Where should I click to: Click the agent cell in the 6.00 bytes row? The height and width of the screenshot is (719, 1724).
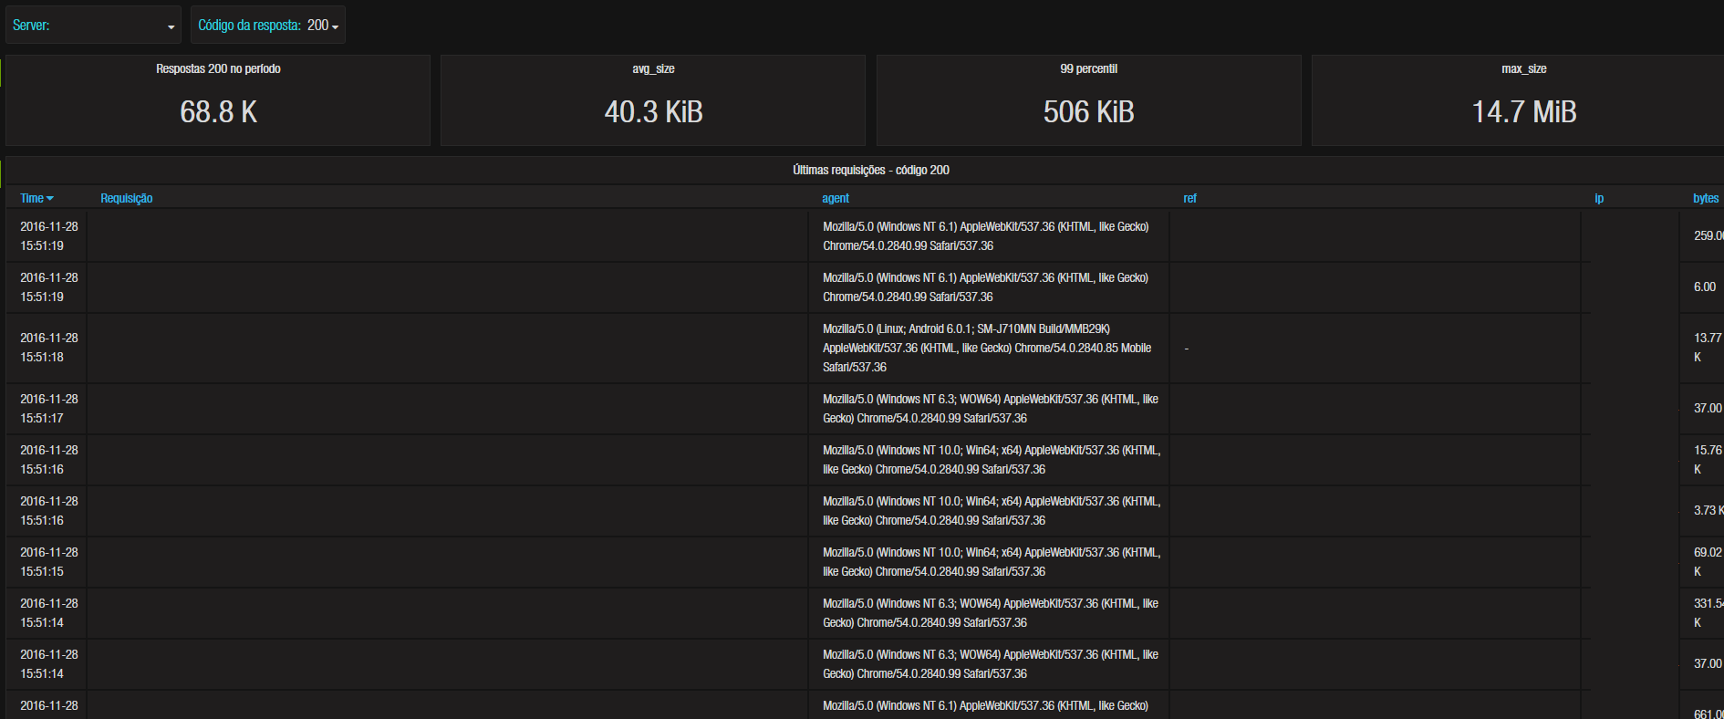pyautogui.click(x=989, y=287)
